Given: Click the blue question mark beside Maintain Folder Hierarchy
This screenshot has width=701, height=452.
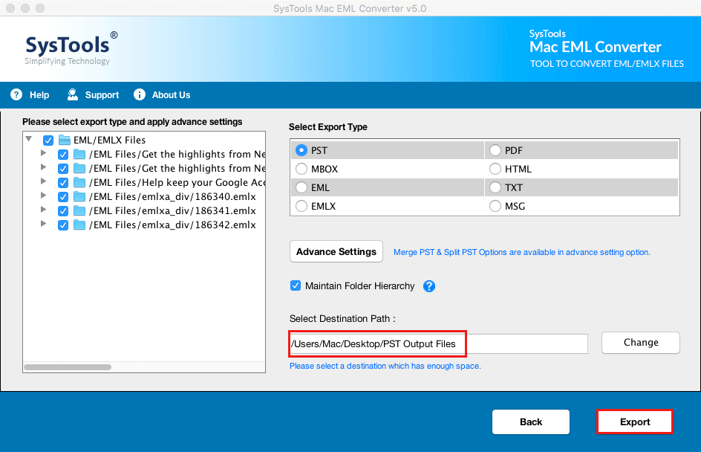Looking at the screenshot, I should pos(429,286).
